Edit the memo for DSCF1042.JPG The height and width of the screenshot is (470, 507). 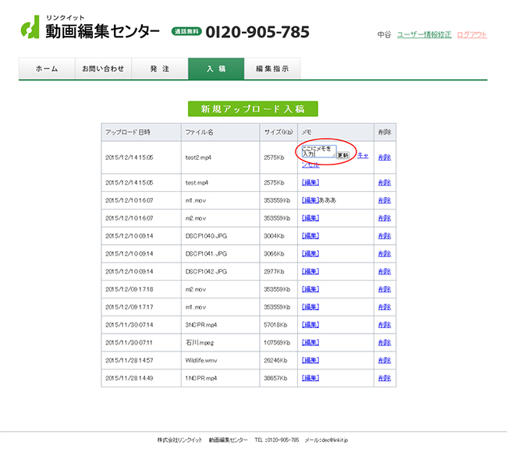click(x=310, y=271)
